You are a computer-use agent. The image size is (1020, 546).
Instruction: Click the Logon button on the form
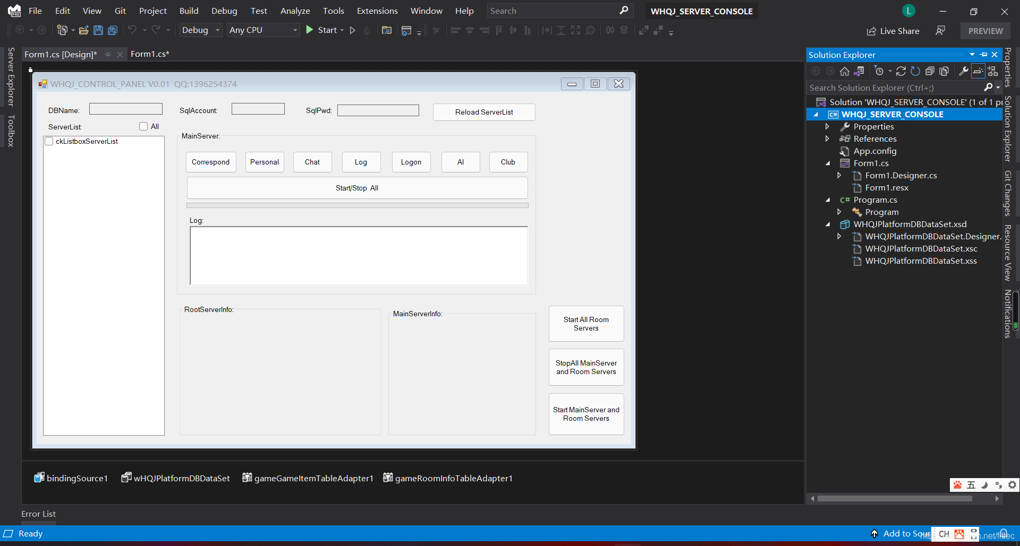click(411, 162)
